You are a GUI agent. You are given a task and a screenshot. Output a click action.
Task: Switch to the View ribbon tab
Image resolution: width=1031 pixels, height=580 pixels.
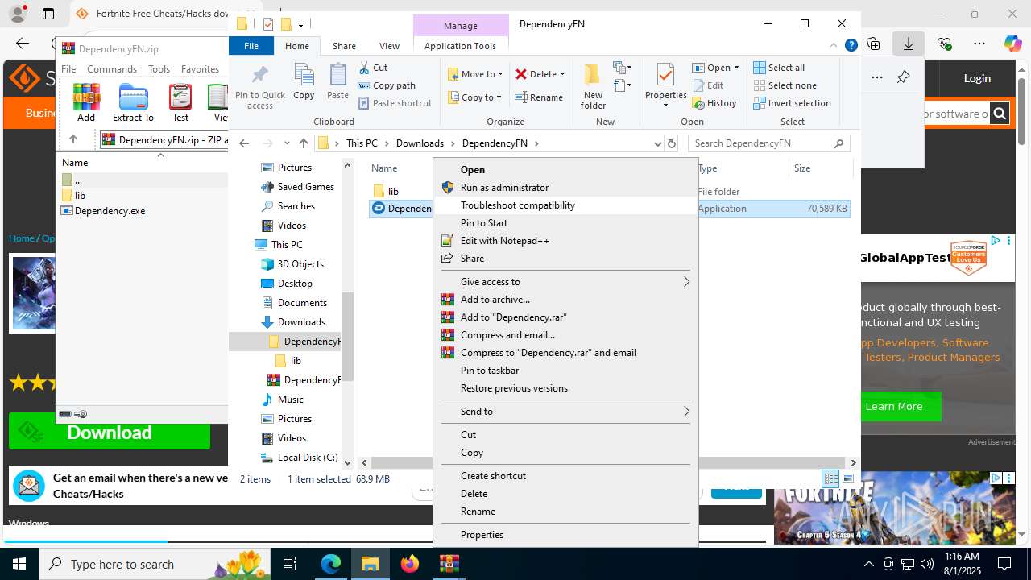pos(389,46)
